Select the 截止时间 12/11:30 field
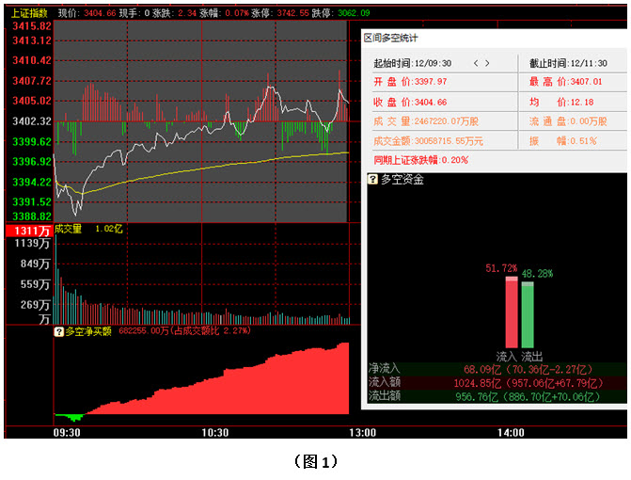This screenshot has width=631, height=480. coord(568,63)
